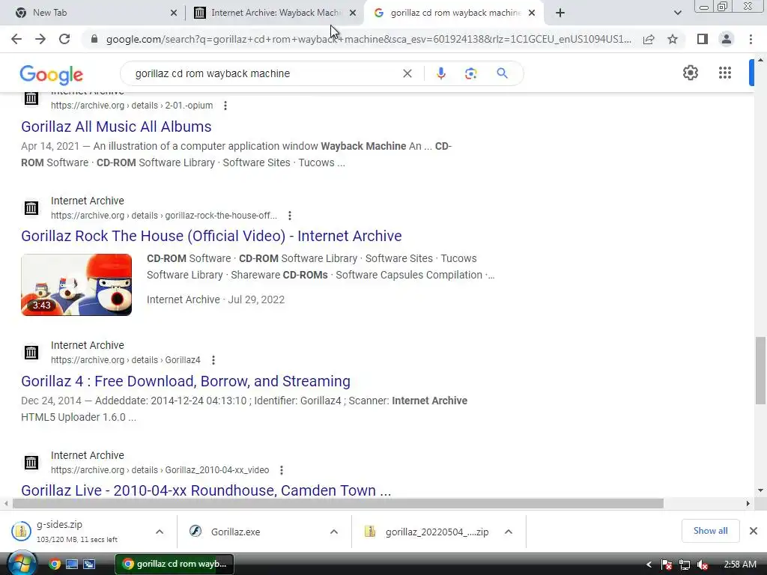767x575 pixels.
Task: Expand options for g-sides.zip download
Action: [159, 532]
